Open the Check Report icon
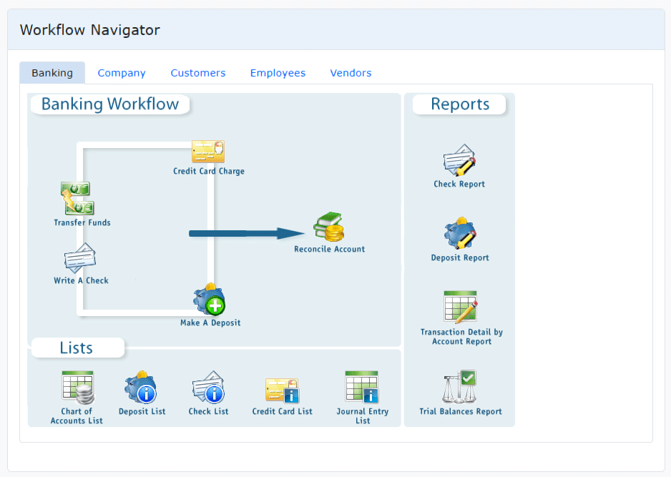The height and width of the screenshot is (477, 671). tap(459, 161)
